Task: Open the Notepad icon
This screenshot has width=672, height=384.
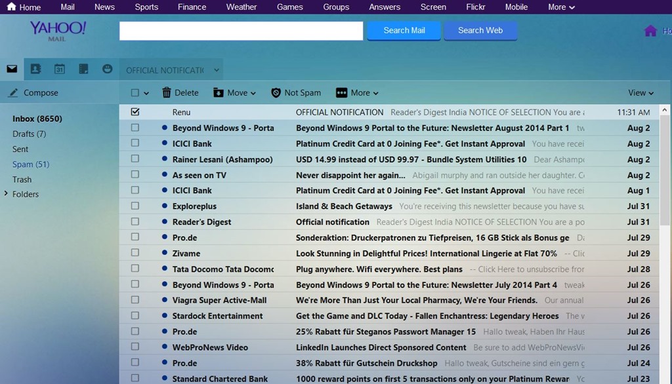Action: coord(83,69)
